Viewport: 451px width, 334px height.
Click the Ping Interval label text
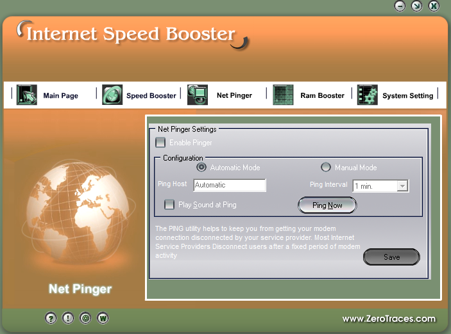coord(328,184)
